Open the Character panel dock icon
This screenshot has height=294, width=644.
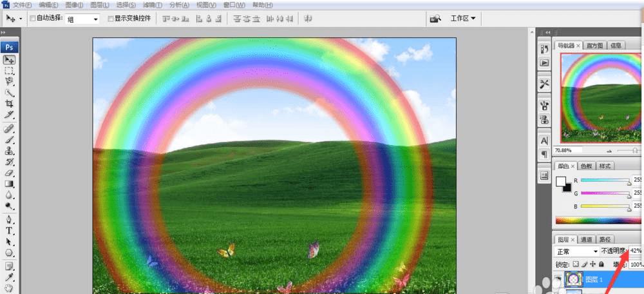(544, 141)
